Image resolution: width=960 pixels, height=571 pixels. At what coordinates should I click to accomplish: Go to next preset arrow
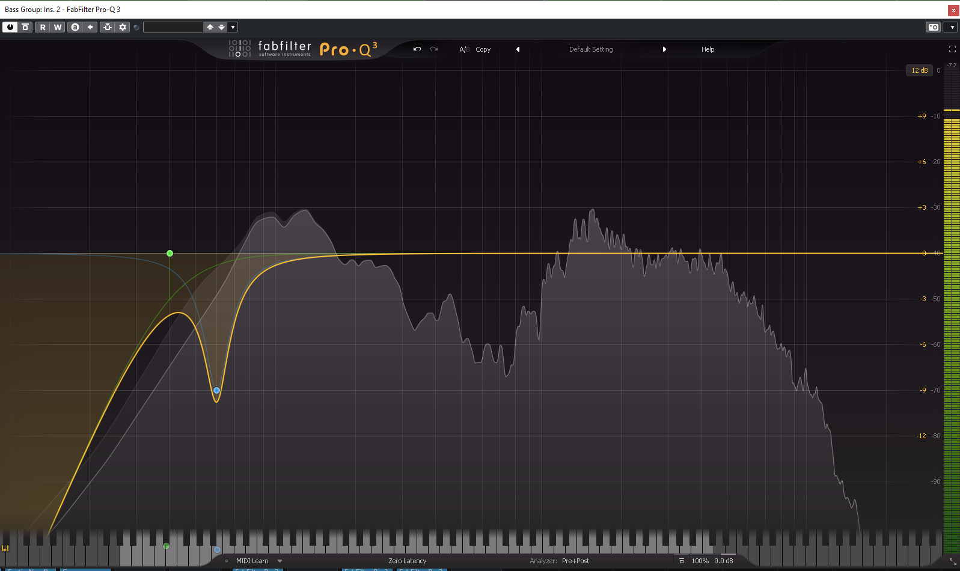[x=664, y=49]
